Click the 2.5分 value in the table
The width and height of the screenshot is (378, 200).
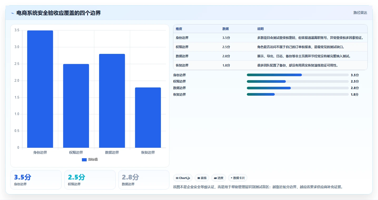click(226, 47)
